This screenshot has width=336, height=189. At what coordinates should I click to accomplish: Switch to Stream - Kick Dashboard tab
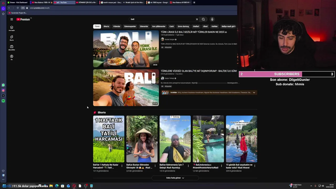[18, 2]
